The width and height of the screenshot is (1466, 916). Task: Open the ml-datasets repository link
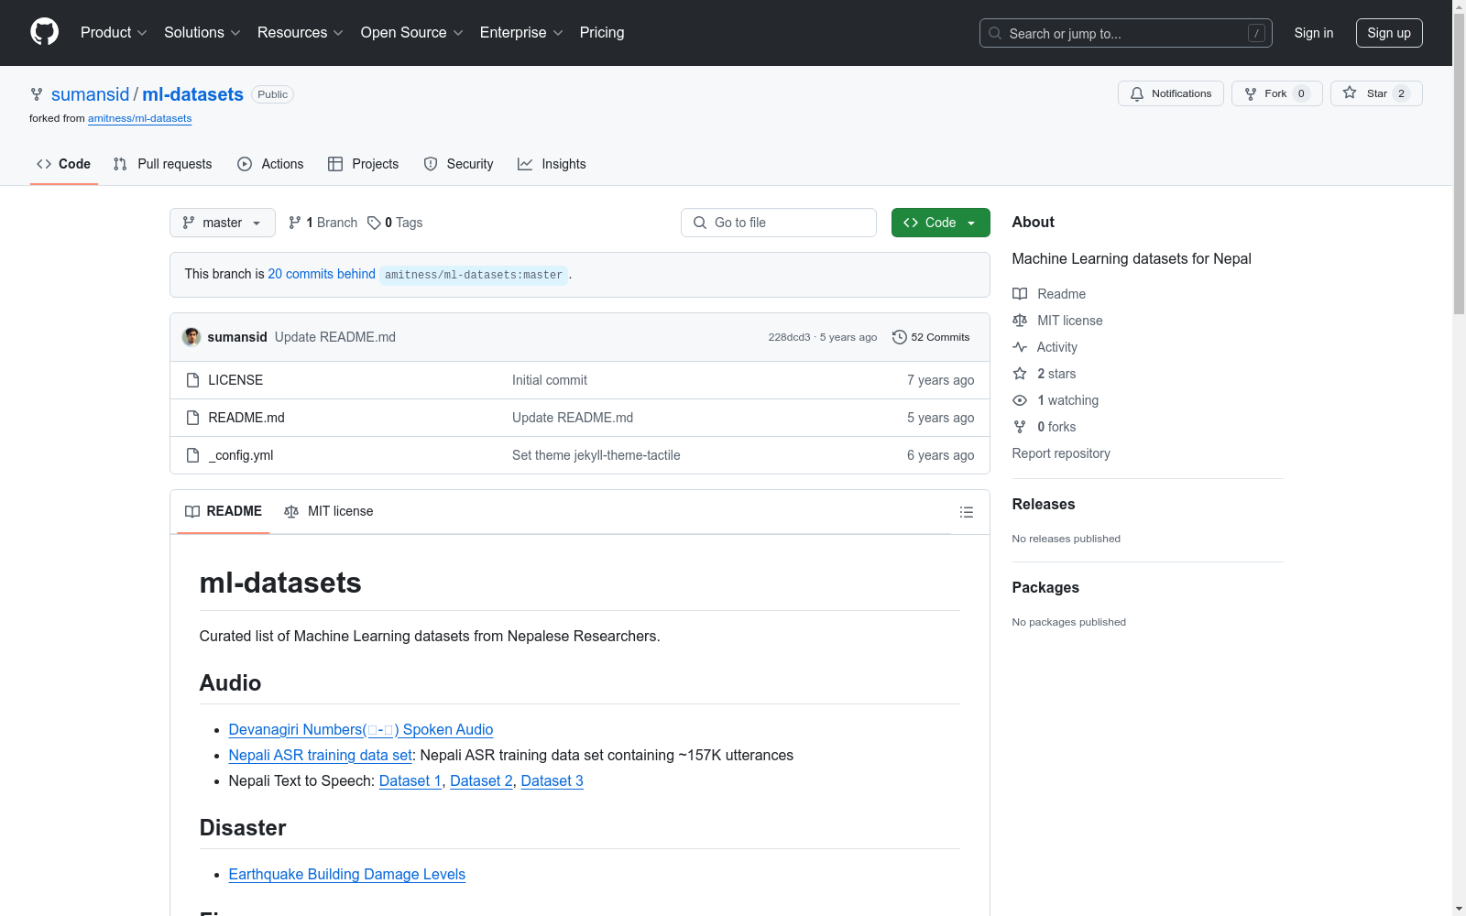[192, 94]
